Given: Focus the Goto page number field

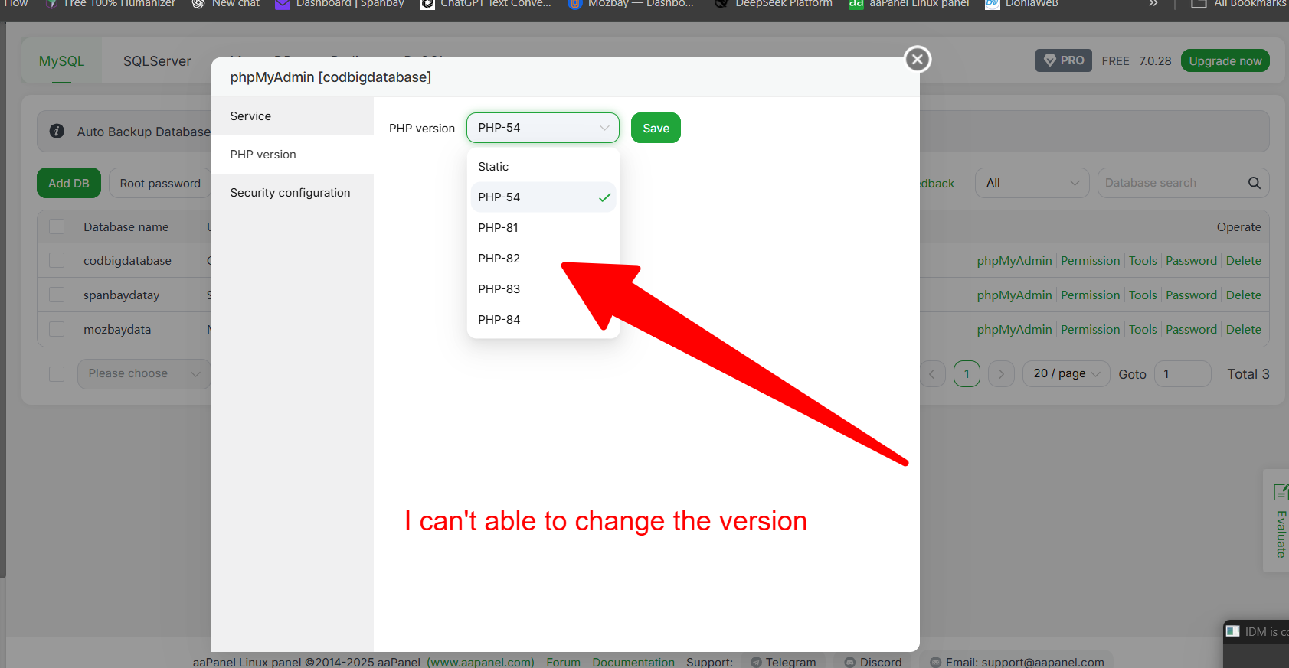Looking at the screenshot, I should pos(1182,374).
